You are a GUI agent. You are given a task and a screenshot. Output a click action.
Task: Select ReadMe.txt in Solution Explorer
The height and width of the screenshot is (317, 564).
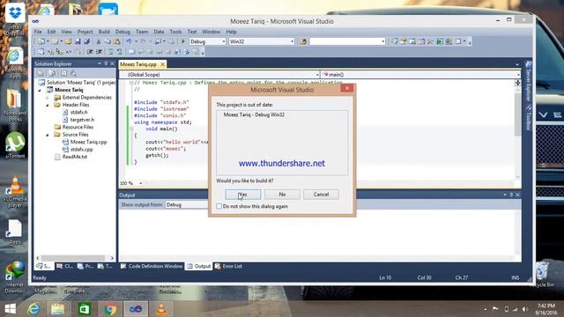tap(74, 157)
